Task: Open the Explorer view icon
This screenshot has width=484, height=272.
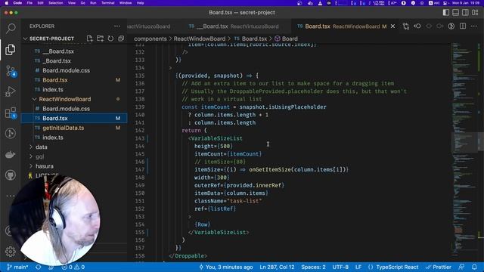Action: tap(10, 50)
